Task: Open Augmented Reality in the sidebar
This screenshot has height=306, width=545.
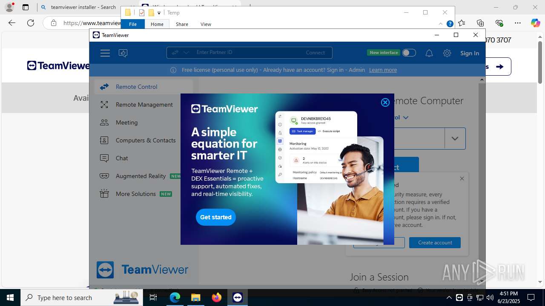Action: point(141,176)
